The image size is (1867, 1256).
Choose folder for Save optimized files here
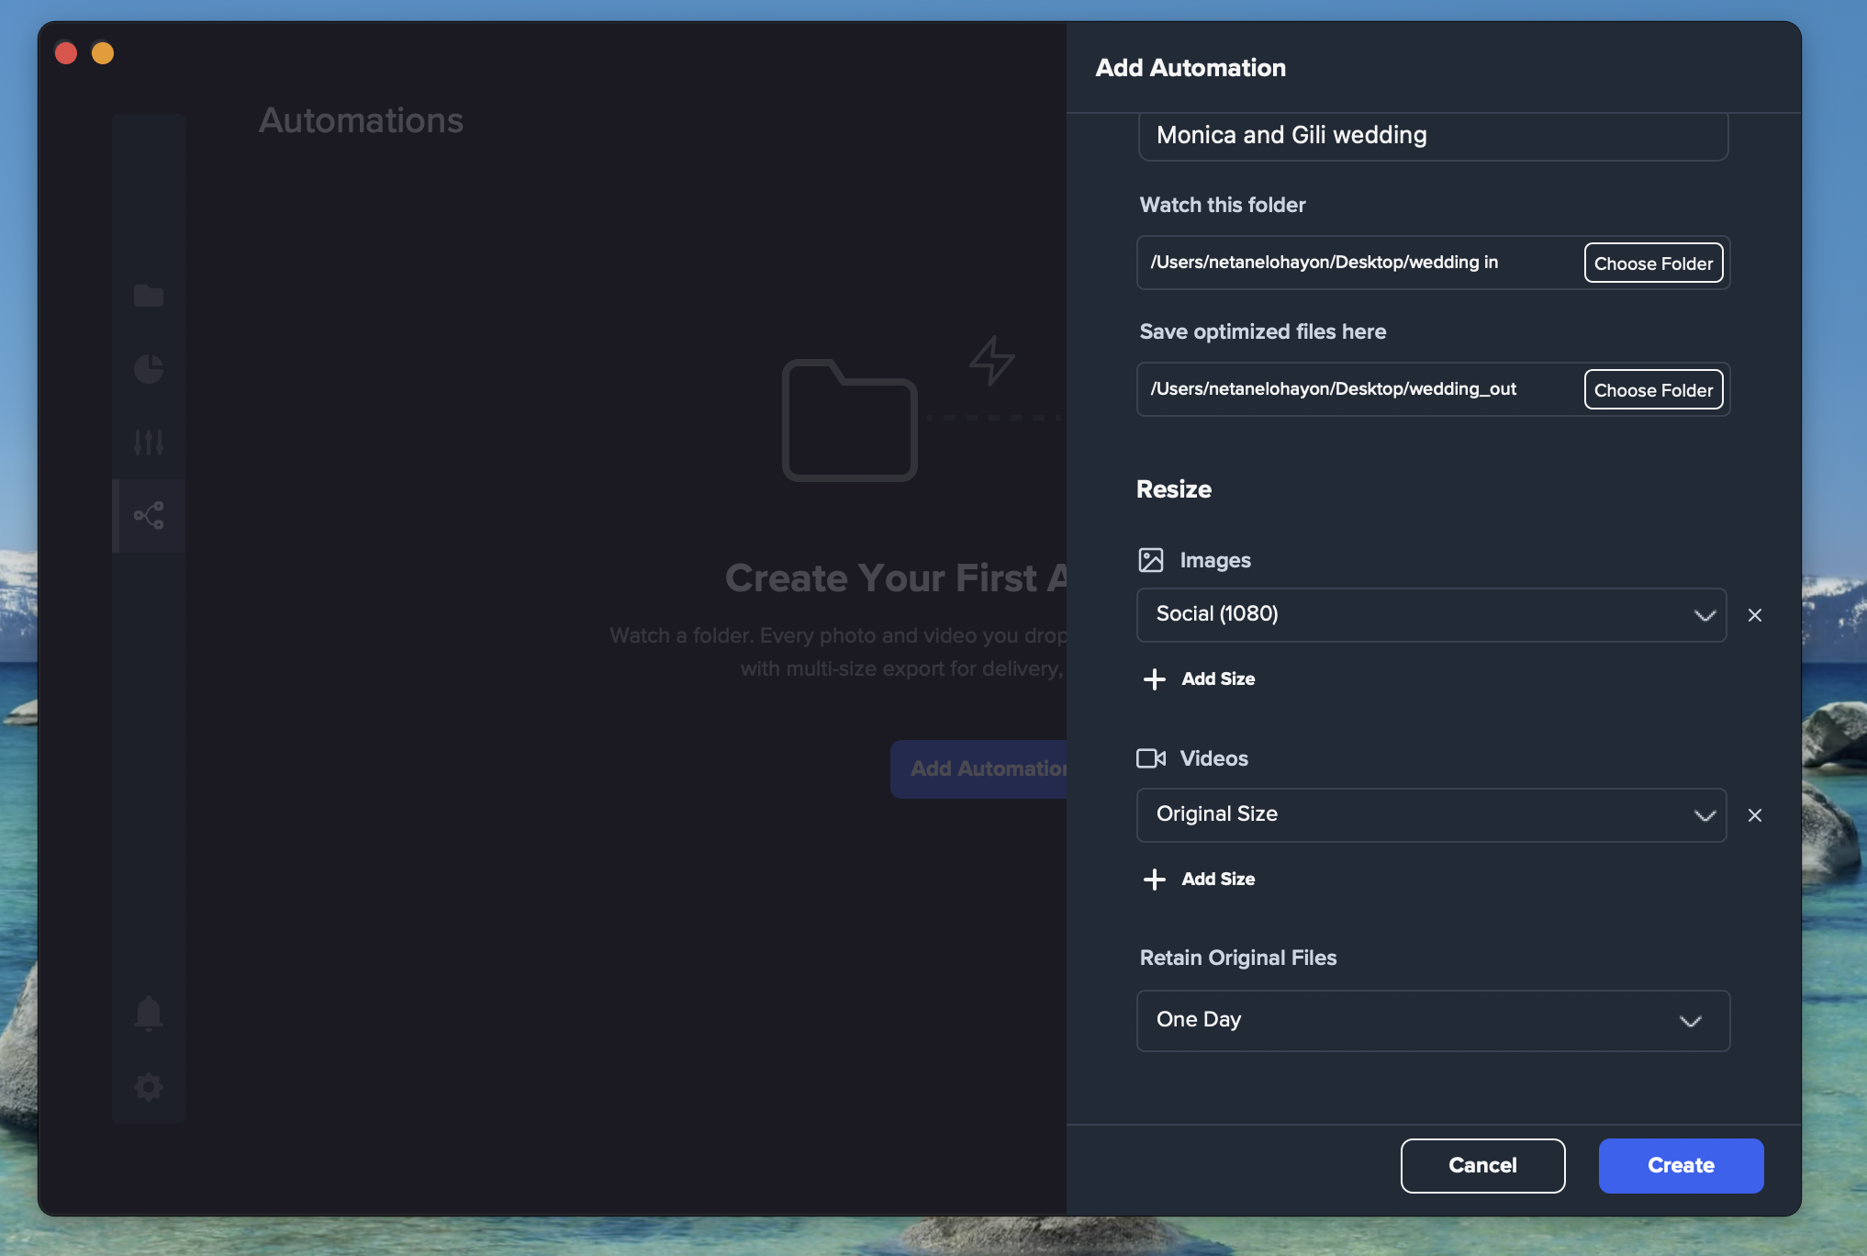1654,390
